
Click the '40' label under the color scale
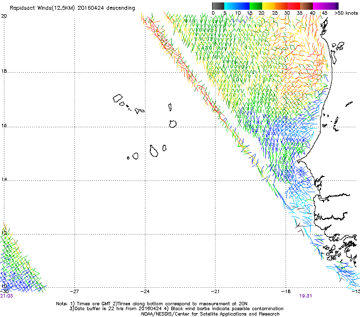pyautogui.click(x=312, y=13)
